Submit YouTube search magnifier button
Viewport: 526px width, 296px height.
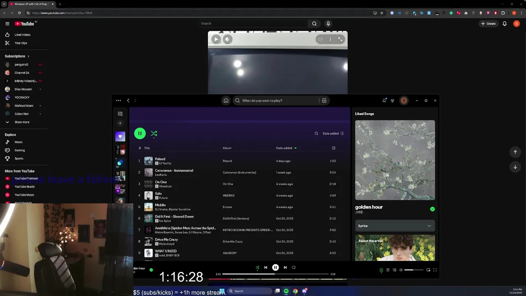pyautogui.click(x=314, y=23)
